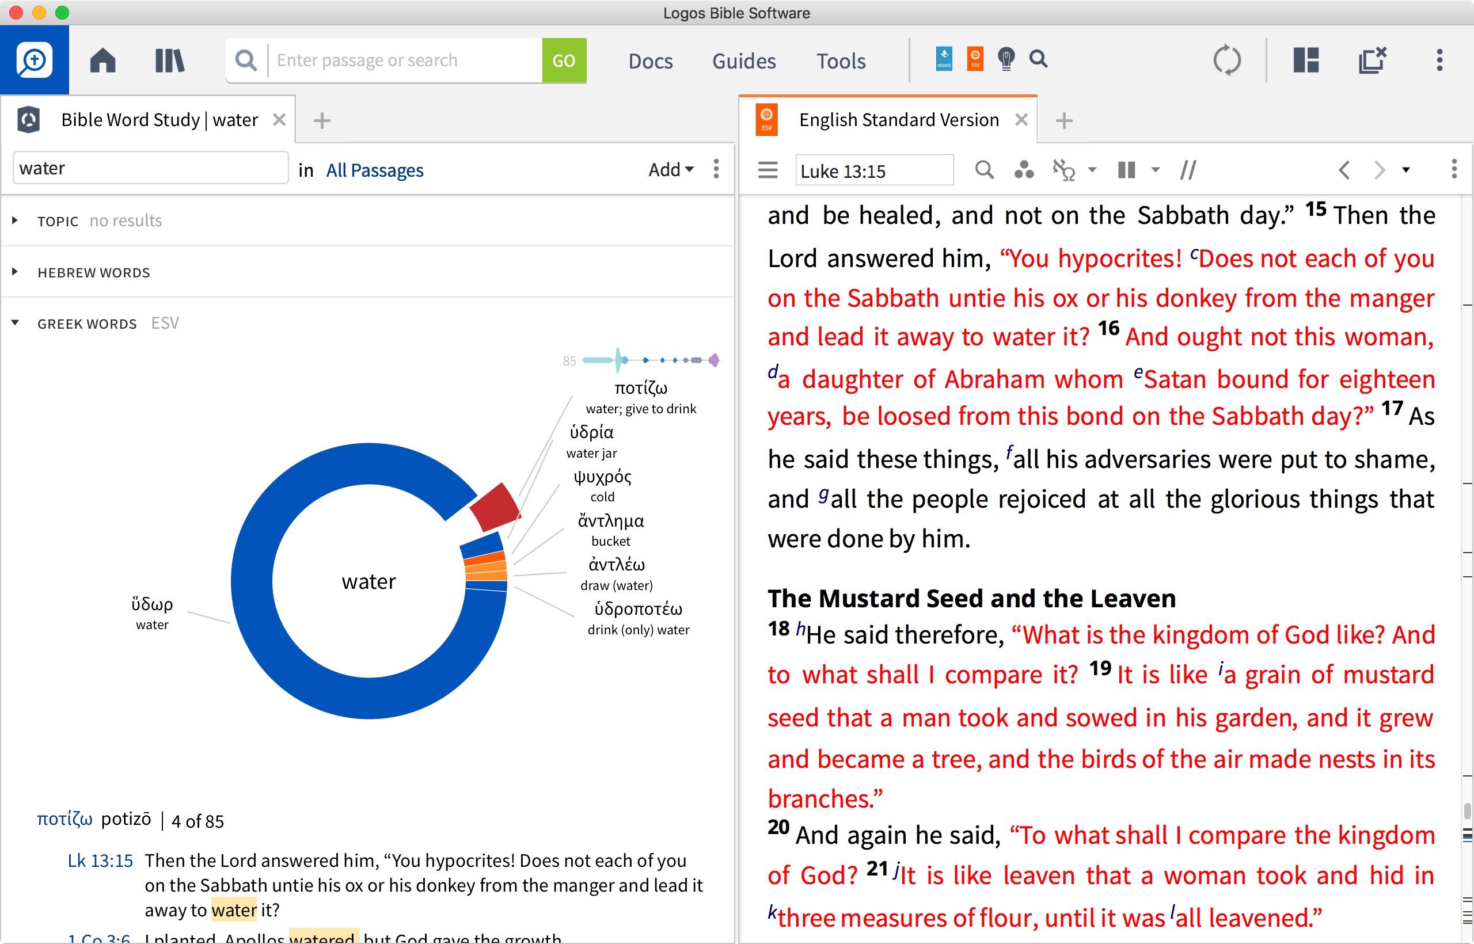Open navigation history dropdown arrow

tap(1406, 170)
